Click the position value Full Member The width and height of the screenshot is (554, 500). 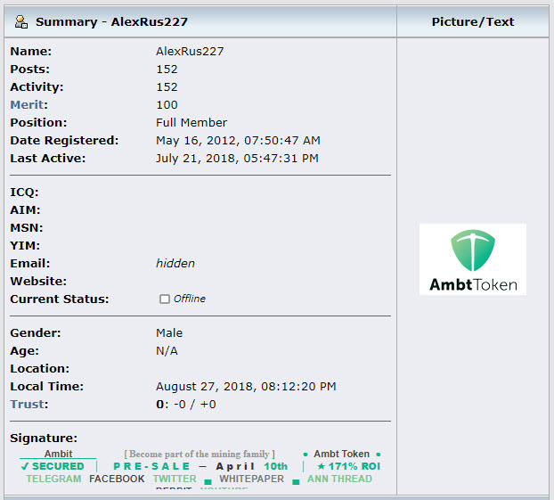(191, 123)
